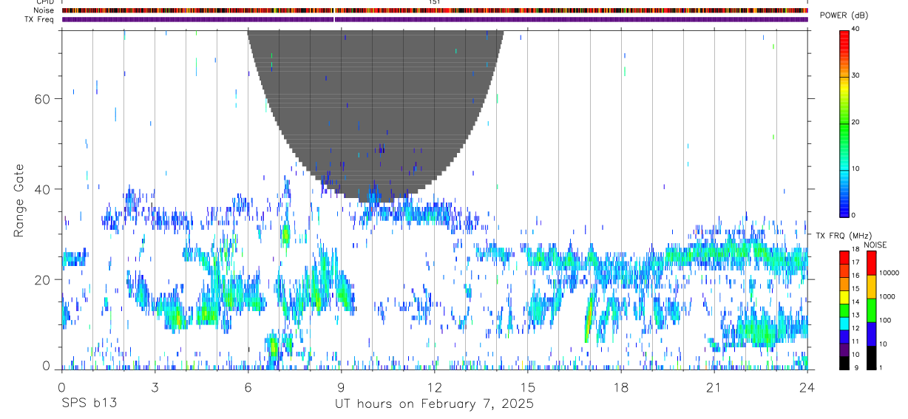Click the 151 CPID value at top
Viewport: 908px width, 419px height.
[435, 2]
